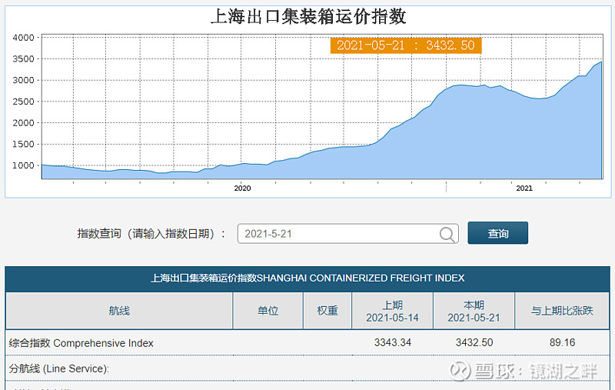The width and height of the screenshot is (615, 390).
Task: Click the 查询 query button
Action: click(x=497, y=233)
